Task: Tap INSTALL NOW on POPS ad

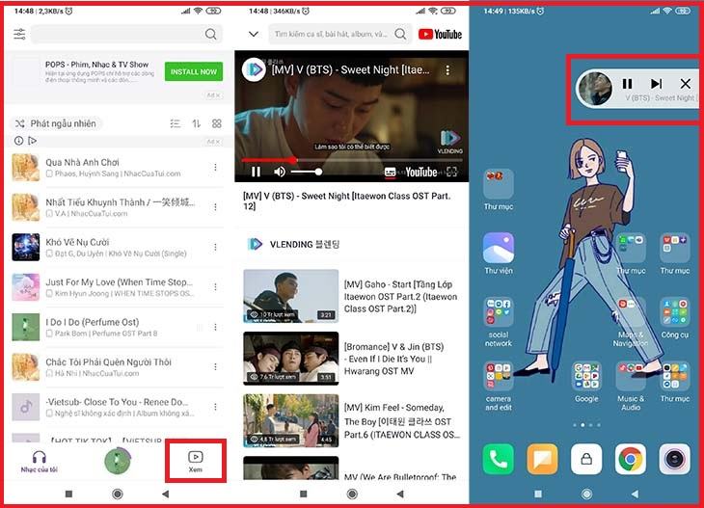Action: pos(194,71)
